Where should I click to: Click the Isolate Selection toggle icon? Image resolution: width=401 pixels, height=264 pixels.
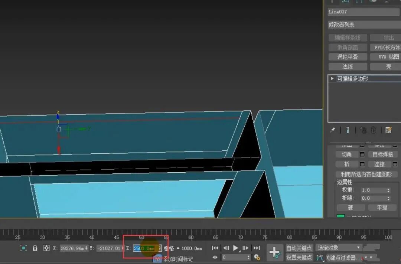coord(23,248)
